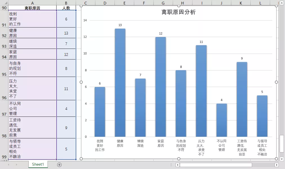
Task: Click the chart's bottom middle resize handle
Action: [x=179, y=159]
